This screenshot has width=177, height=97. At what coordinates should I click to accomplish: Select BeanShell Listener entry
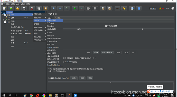click(55, 65)
